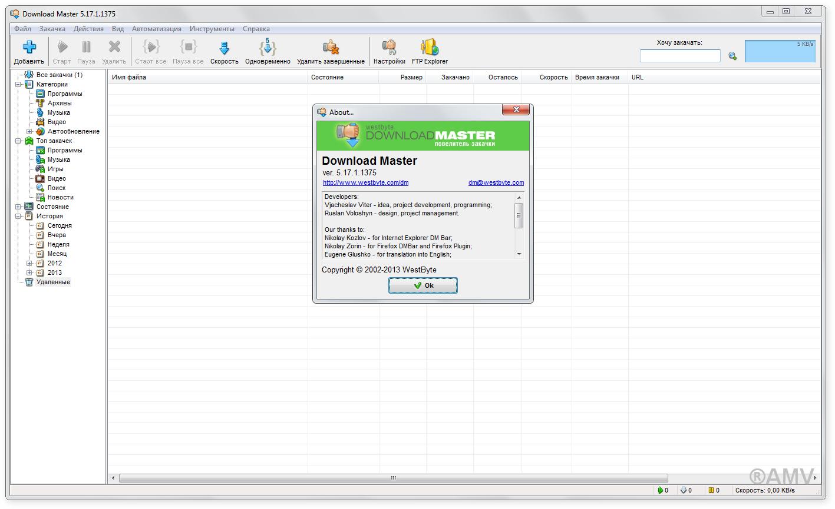This screenshot has height=509, width=835.
Task: Click the 5 KB/s speed graph panel
Action: tap(780, 51)
